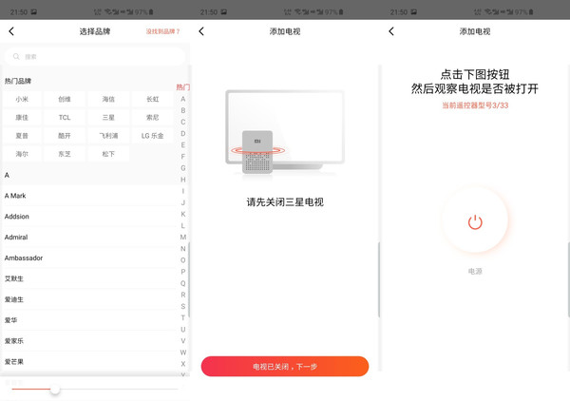Go back from the 选择品牌 screen

[11, 31]
